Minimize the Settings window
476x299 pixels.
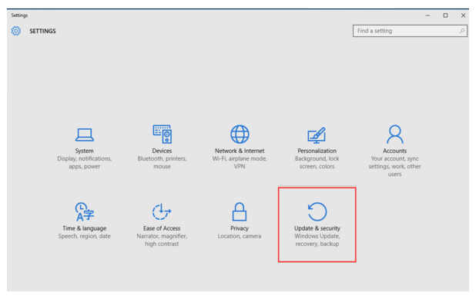coord(427,15)
